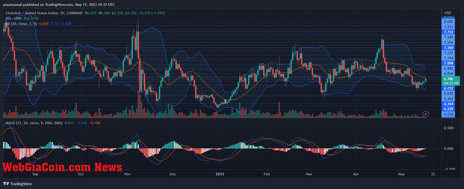Click the change value +0.129 (+1.94%)
Screen dimensions: 464x189
coord(152,13)
